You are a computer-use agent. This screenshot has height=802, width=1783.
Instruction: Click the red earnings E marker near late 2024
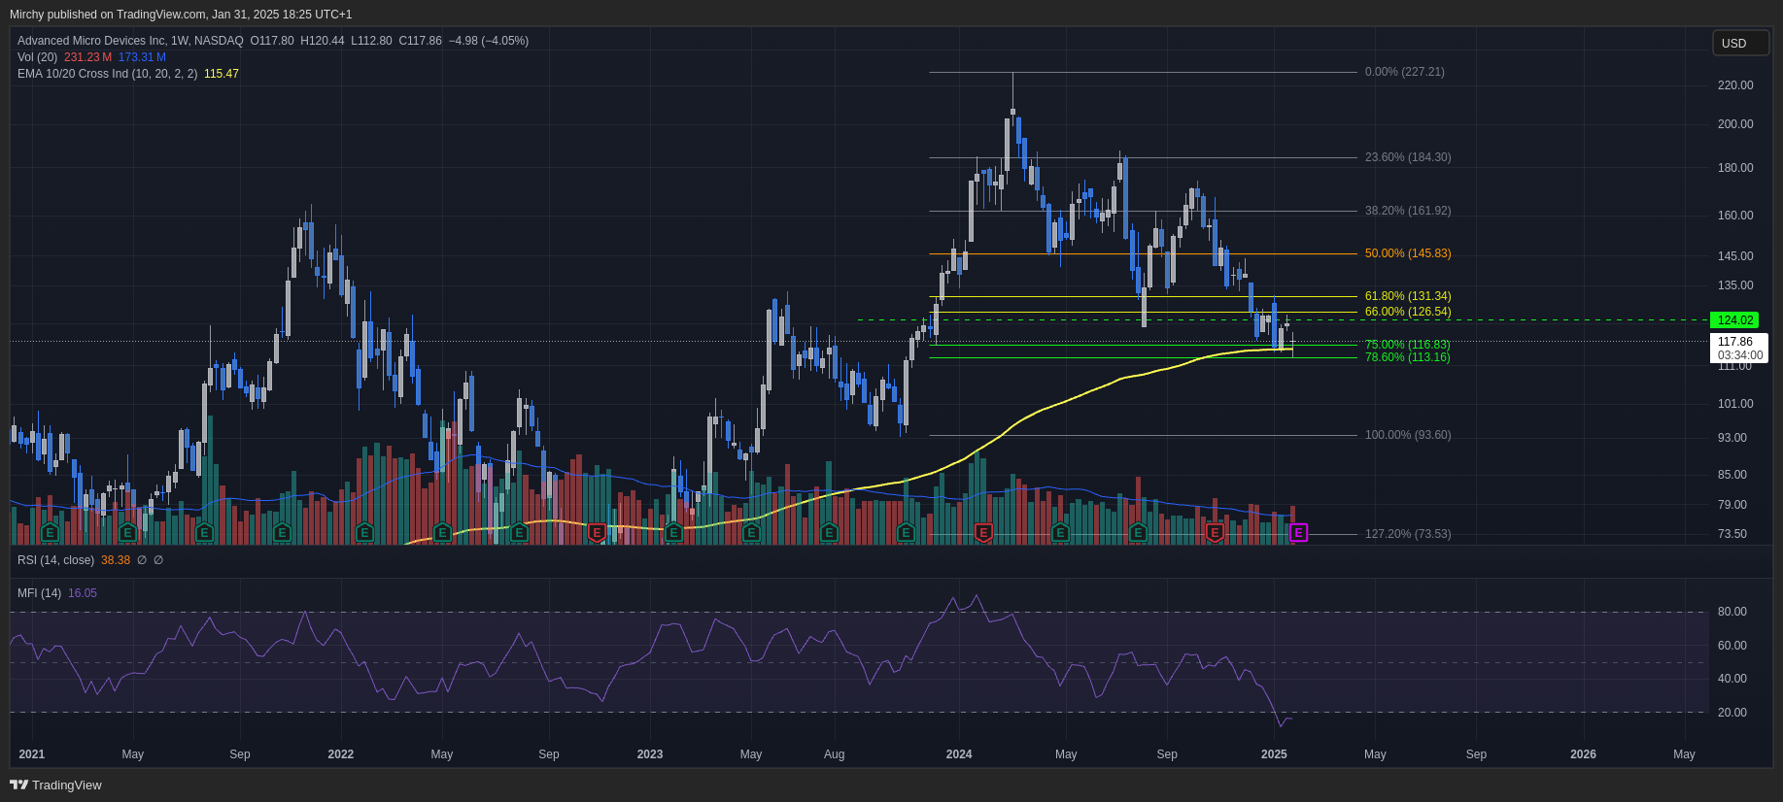(1214, 532)
